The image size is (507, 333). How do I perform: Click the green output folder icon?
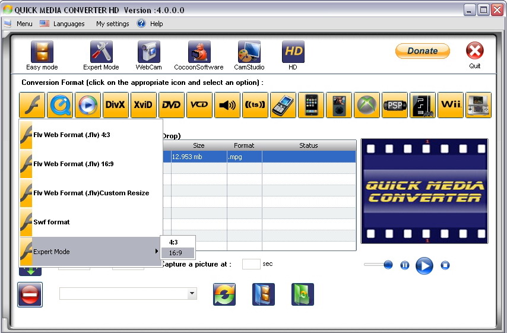pyautogui.click(x=303, y=294)
